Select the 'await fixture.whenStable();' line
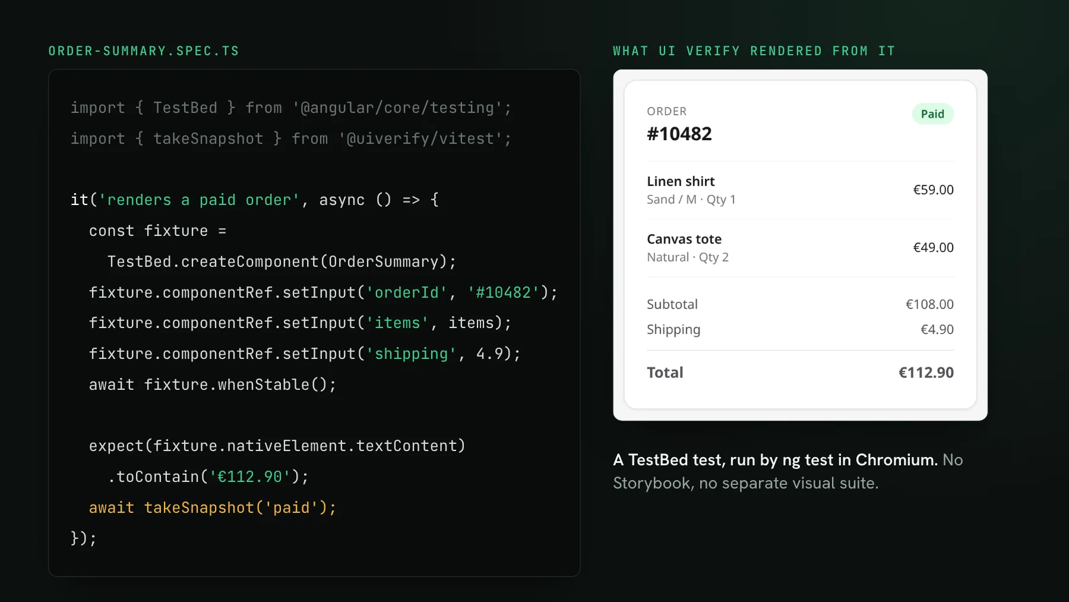 pos(213,384)
